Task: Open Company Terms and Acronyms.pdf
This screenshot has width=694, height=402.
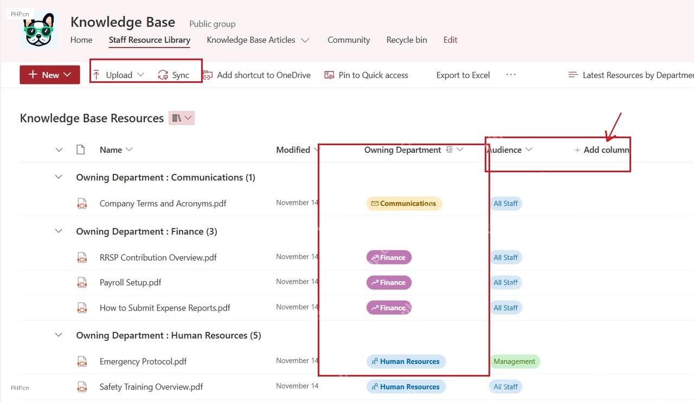Action: (163, 203)
